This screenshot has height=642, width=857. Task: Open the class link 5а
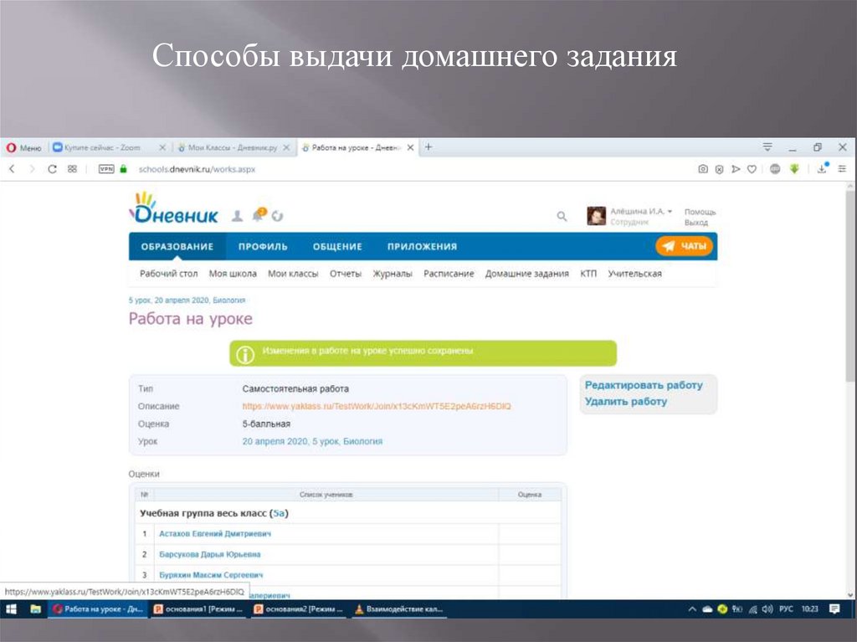coord(279,513)
